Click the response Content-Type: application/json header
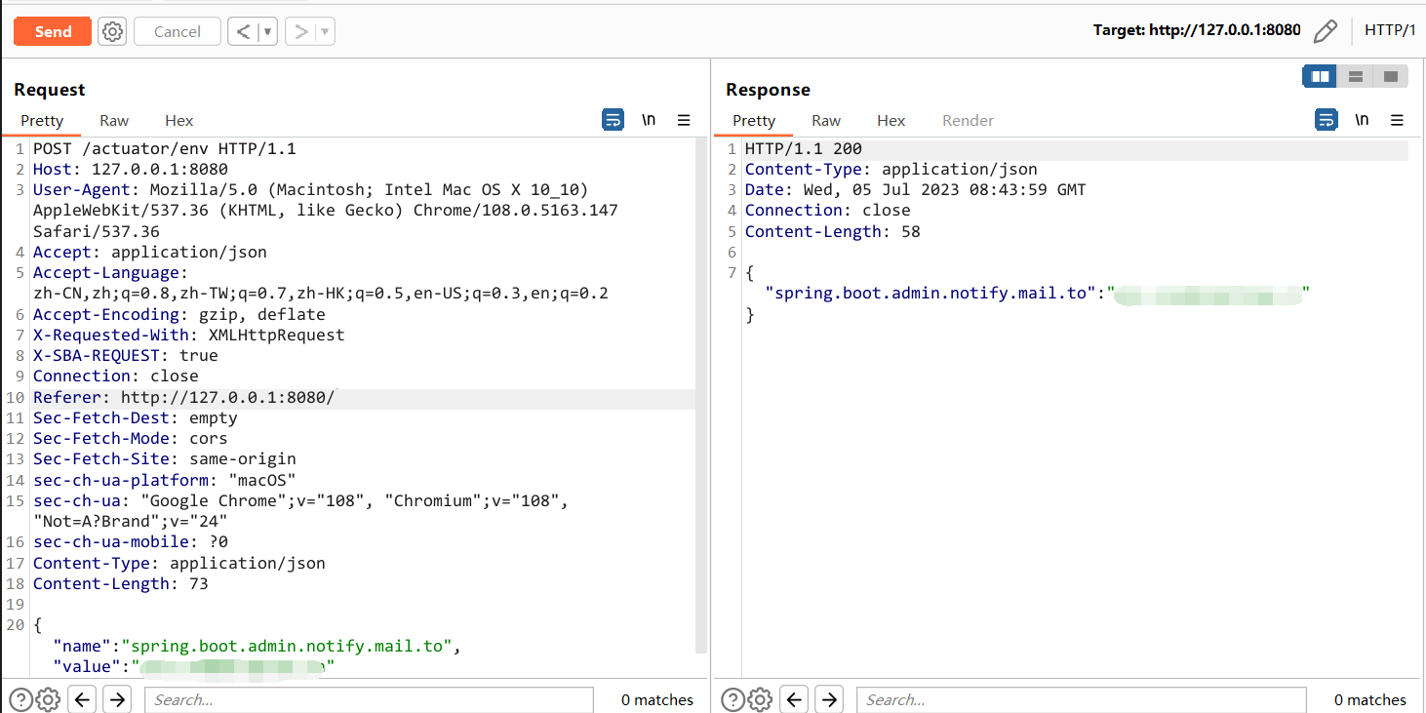Viewport: 1426px width, 713px height. point(891,170)
